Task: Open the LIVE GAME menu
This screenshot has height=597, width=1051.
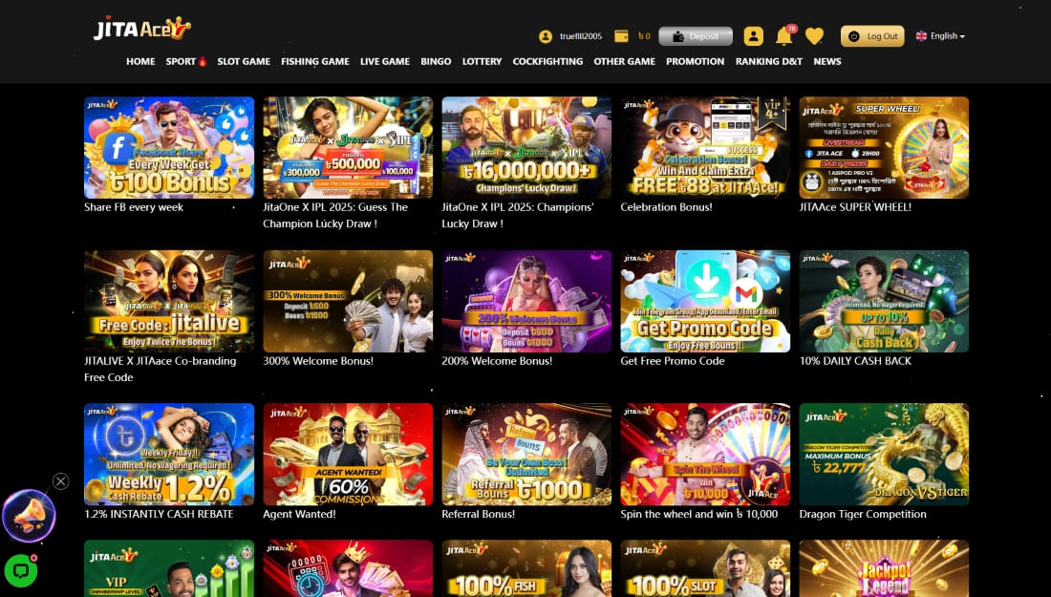Action: 385,61
